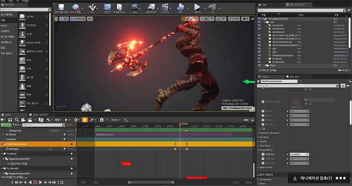The height and width of the screenshot is (186, 352).
Task: Open the Settings gear toolbar icon
Action: click(x=135, y=7)
